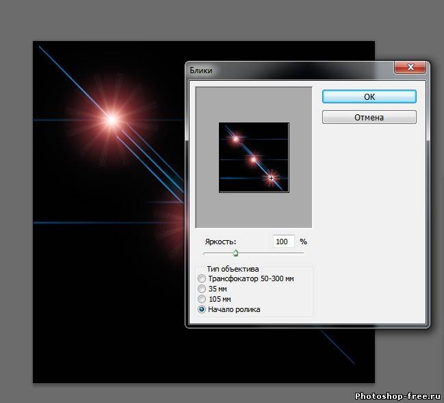Click the Яркость percentage input field
The width and height of the screenshot is (444, 403).
[x=283, y=242]
